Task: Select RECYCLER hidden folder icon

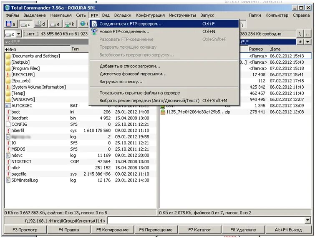Action: coord(8,74)
